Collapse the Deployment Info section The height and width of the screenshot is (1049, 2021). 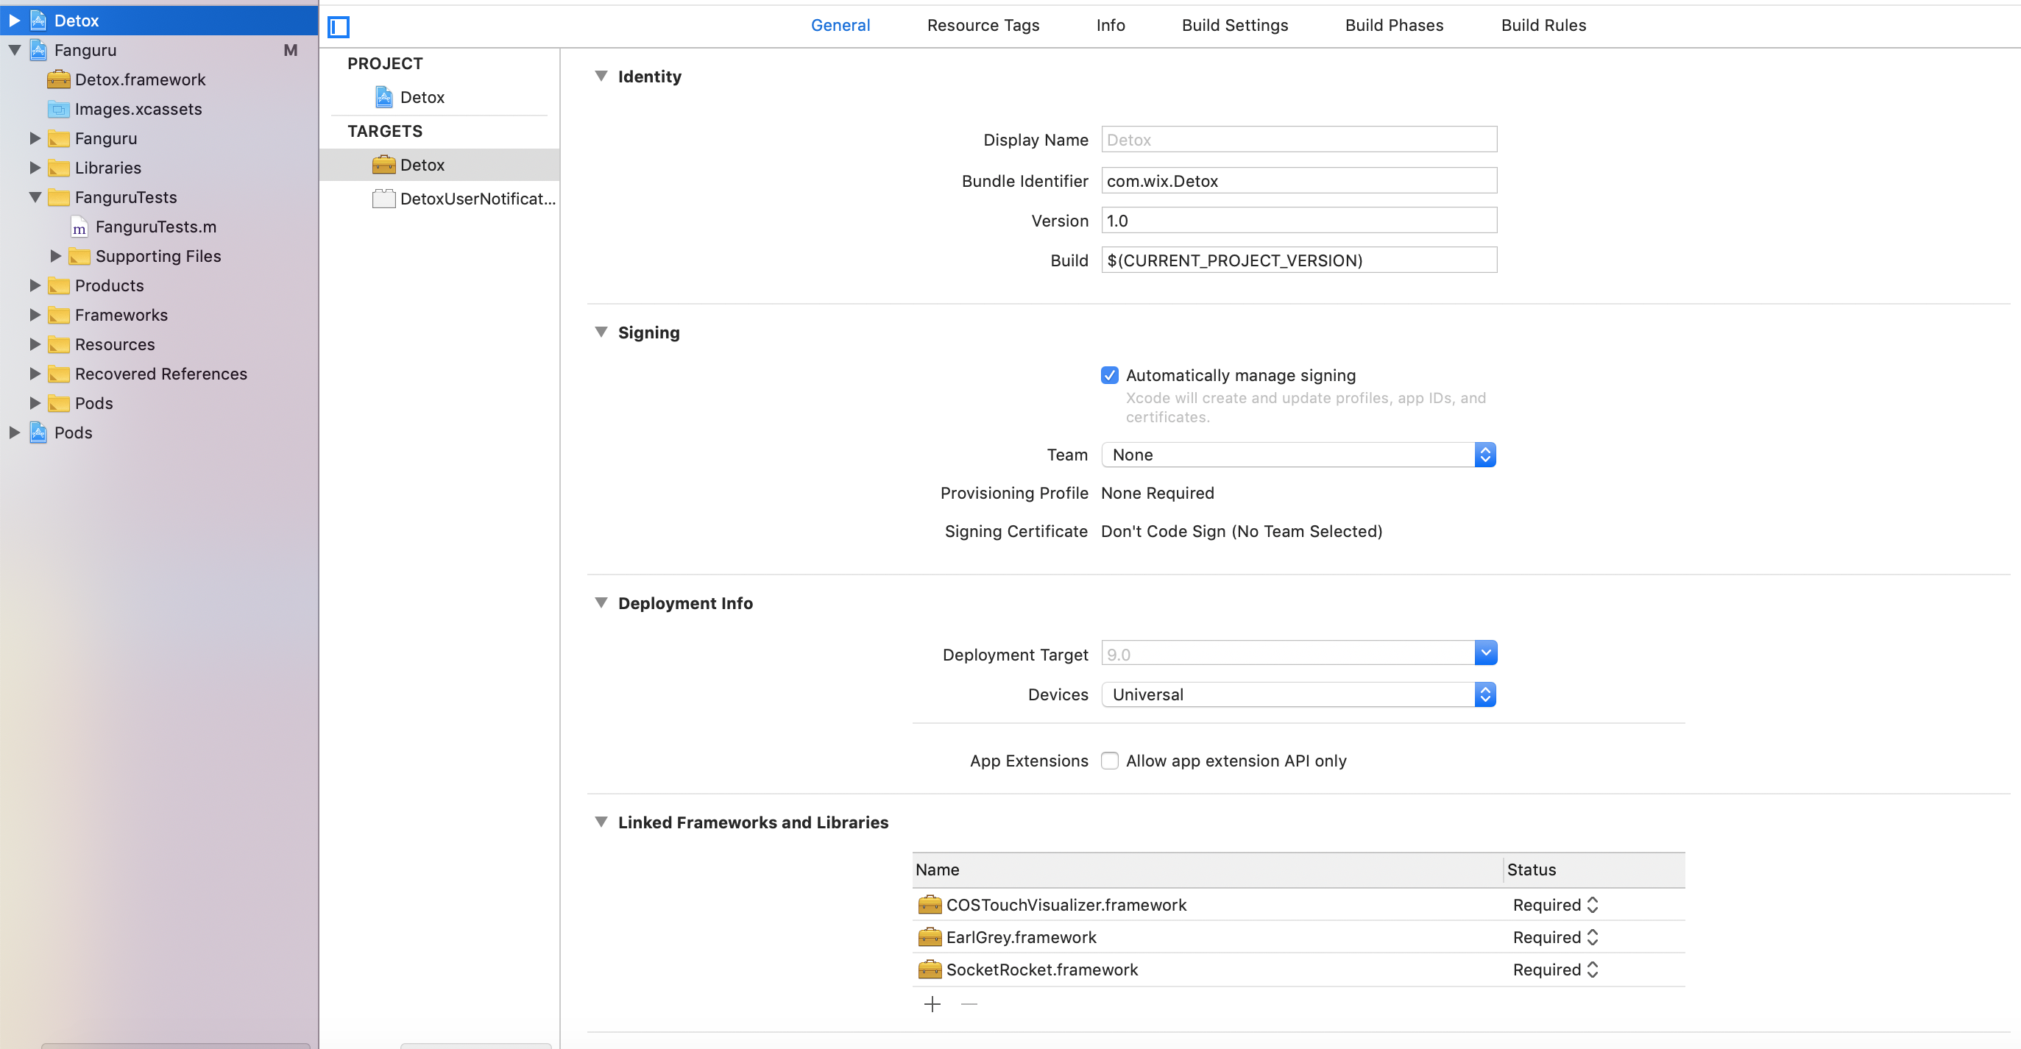601,602
